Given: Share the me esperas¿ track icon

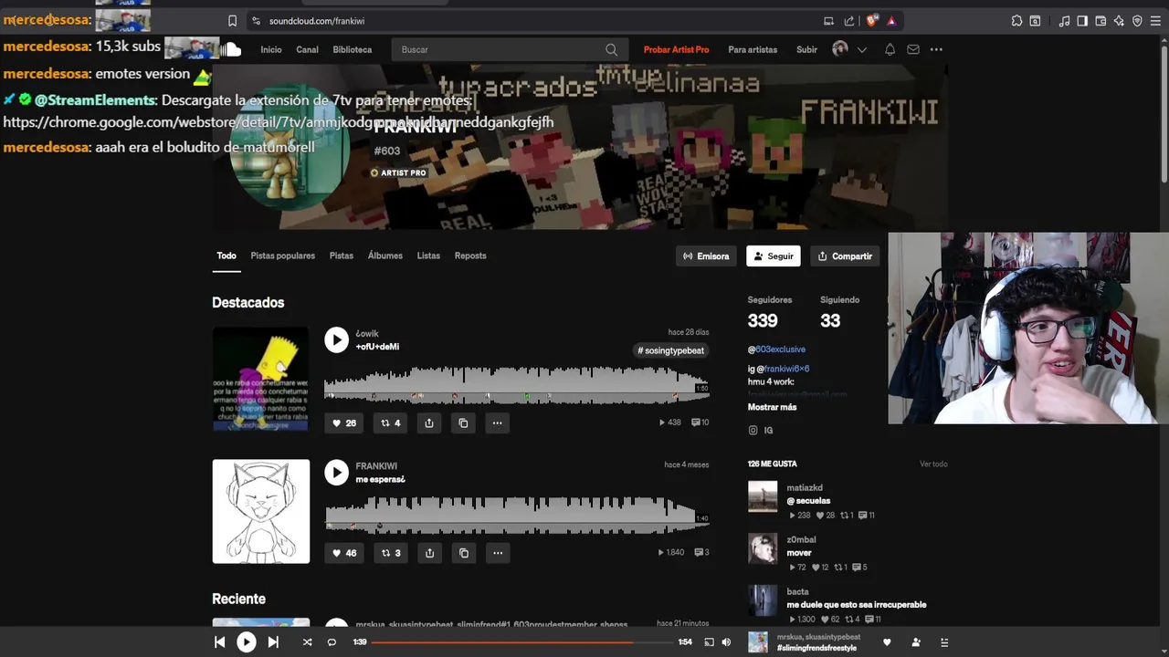Looking at the screenshot, I should tap(429, 553).
